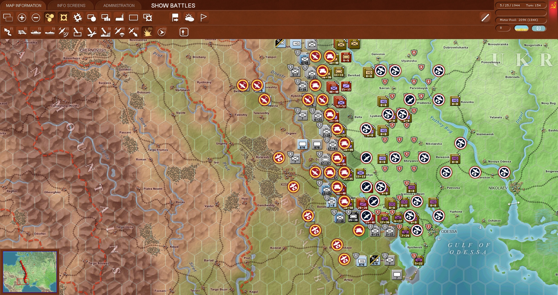
Task: Select the F5 air recon icon
Action: point(64,32)
